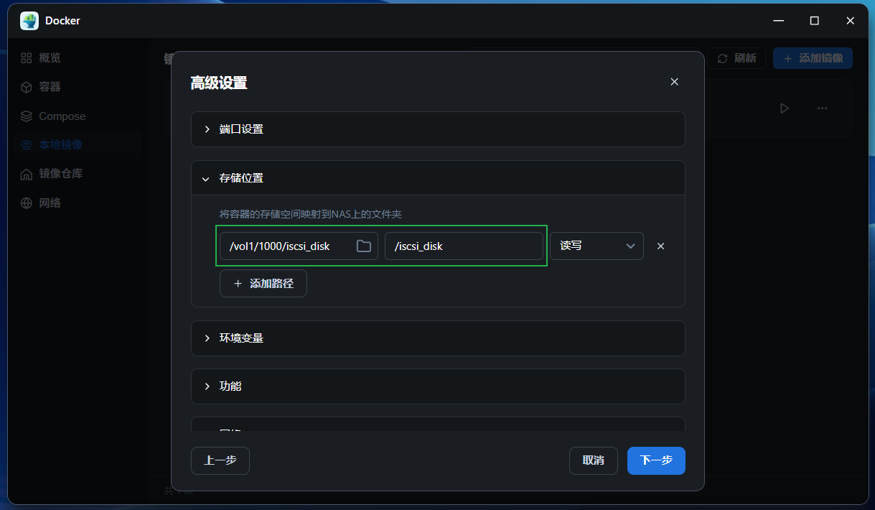Click 上一步 to go back

coord(220,460)
